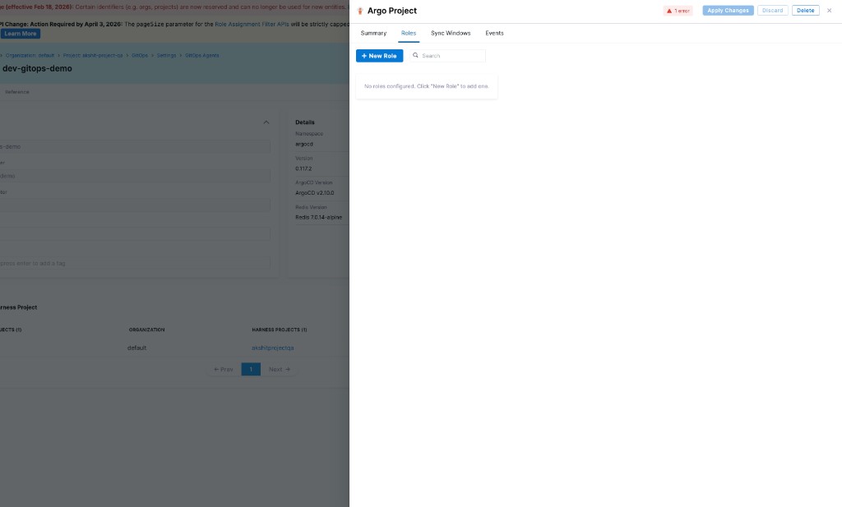842x507 pixels.
Task: Close the Argo Project side panel
Action: [x=829, y=10]
